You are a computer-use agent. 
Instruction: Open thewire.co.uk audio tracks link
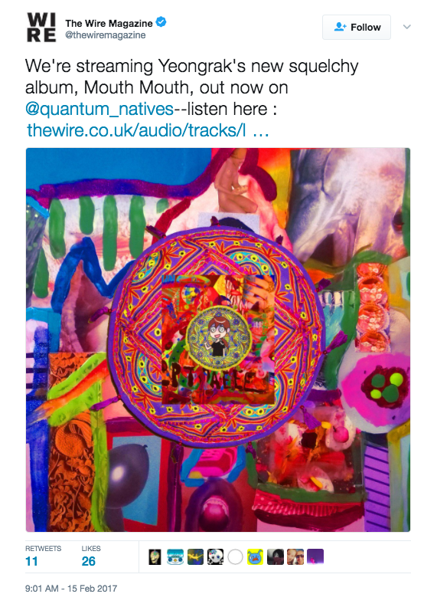pyautogui.click(x=148, y=130)
